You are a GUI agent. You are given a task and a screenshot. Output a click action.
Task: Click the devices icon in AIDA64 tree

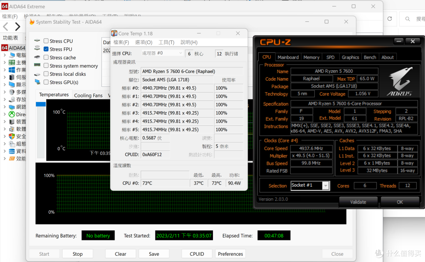(12, 121)
